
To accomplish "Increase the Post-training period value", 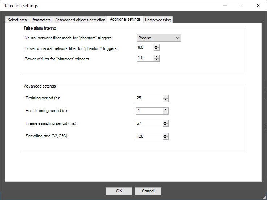I will (165, 110).
